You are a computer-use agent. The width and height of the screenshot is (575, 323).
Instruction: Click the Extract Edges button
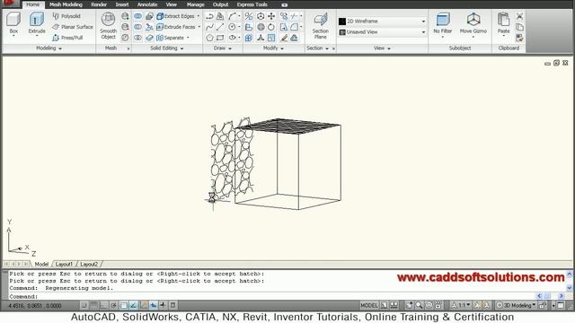(176, 16)
